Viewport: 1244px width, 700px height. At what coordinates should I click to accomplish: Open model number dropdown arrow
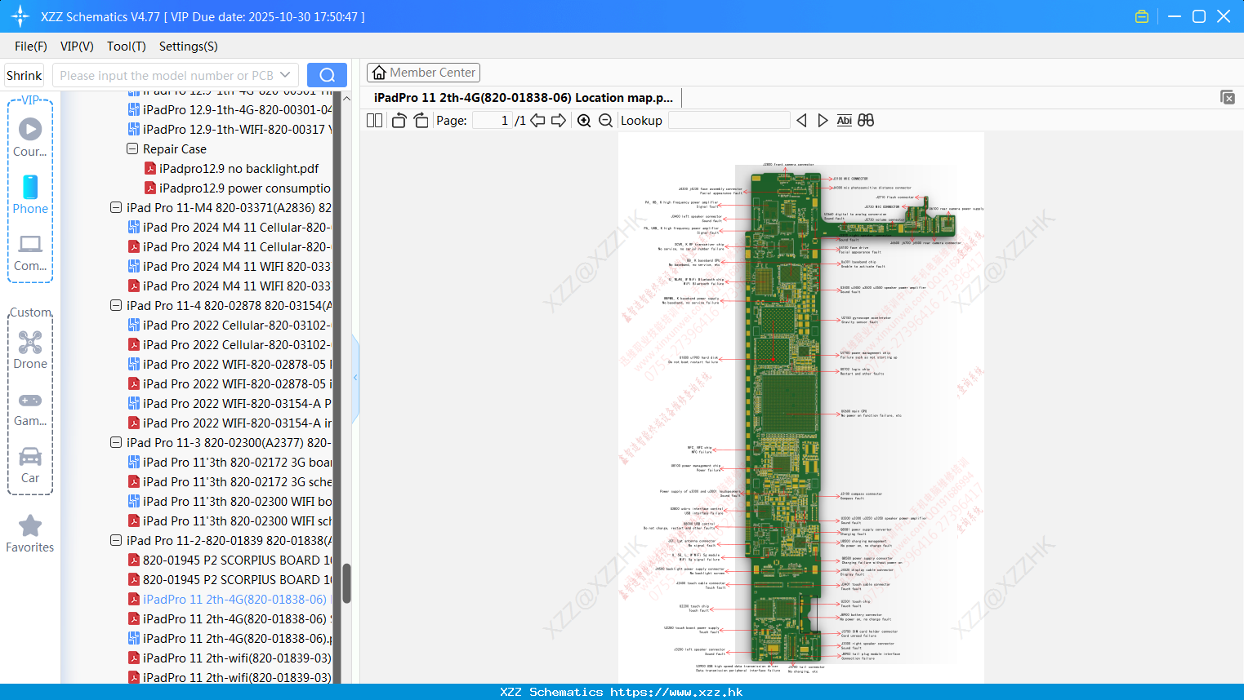285,75
